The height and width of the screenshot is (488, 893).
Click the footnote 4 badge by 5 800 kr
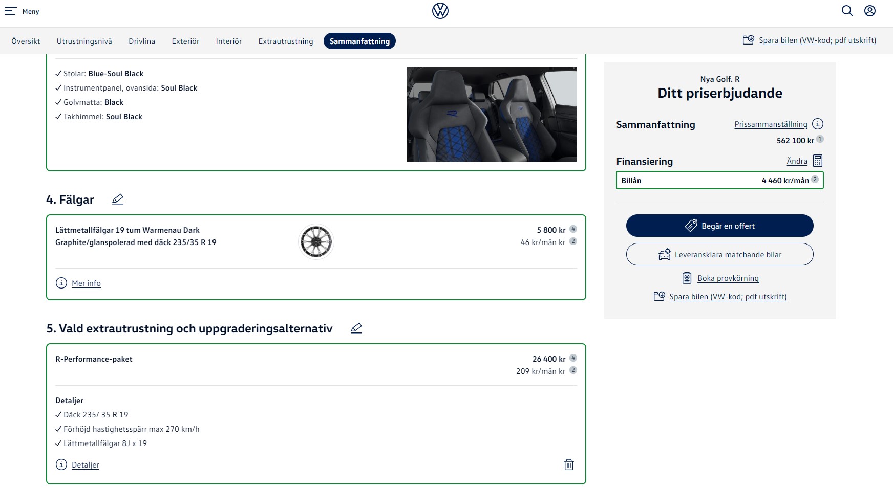pyautogui.click(x=573, y=229)
